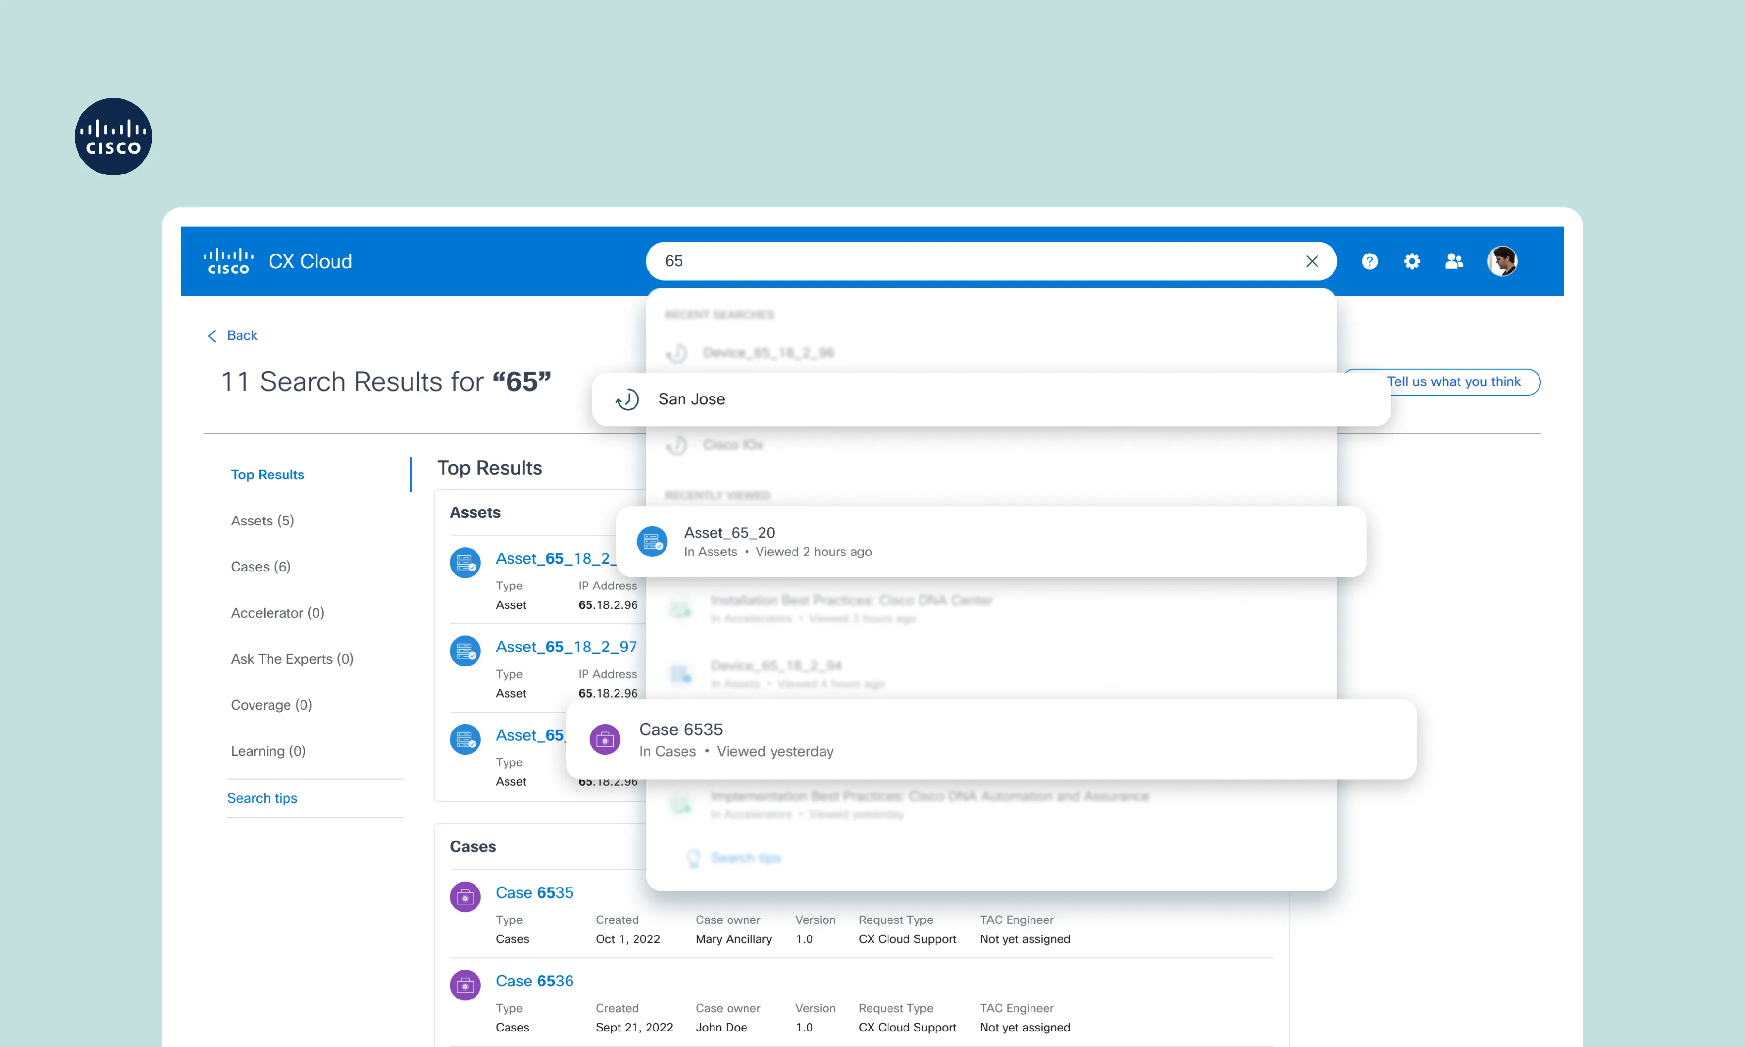Image resolution: width=1745 pixels, height=1047 pixels.
Task: Open Search tips link in sidebar
Action: (262, 798)
